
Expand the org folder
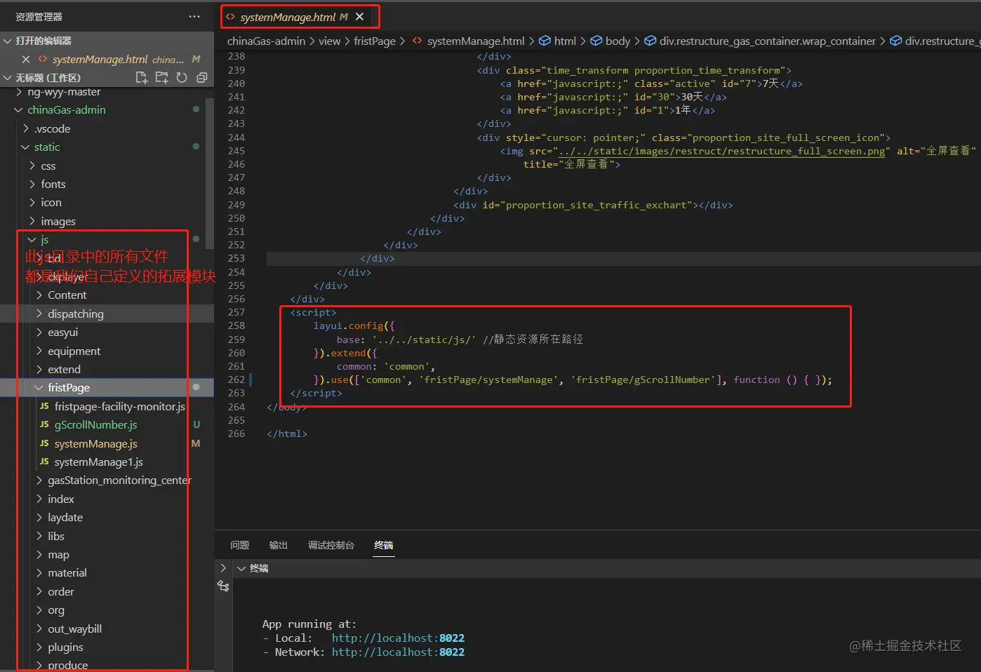click(39, 610)
